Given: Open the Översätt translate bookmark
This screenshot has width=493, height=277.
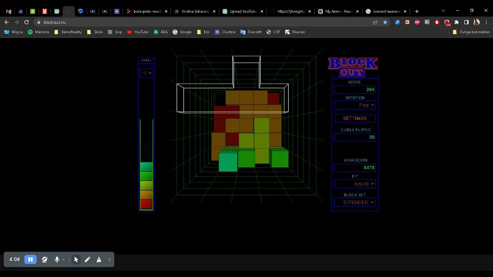Looking at the screenshot, I should 251,32.
